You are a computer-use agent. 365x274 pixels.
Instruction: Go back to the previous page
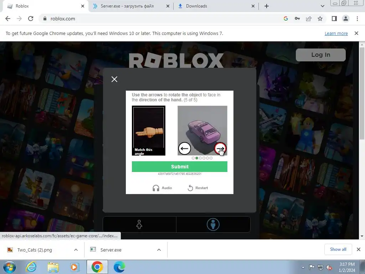pyautogui.click(x=8, y=19)
